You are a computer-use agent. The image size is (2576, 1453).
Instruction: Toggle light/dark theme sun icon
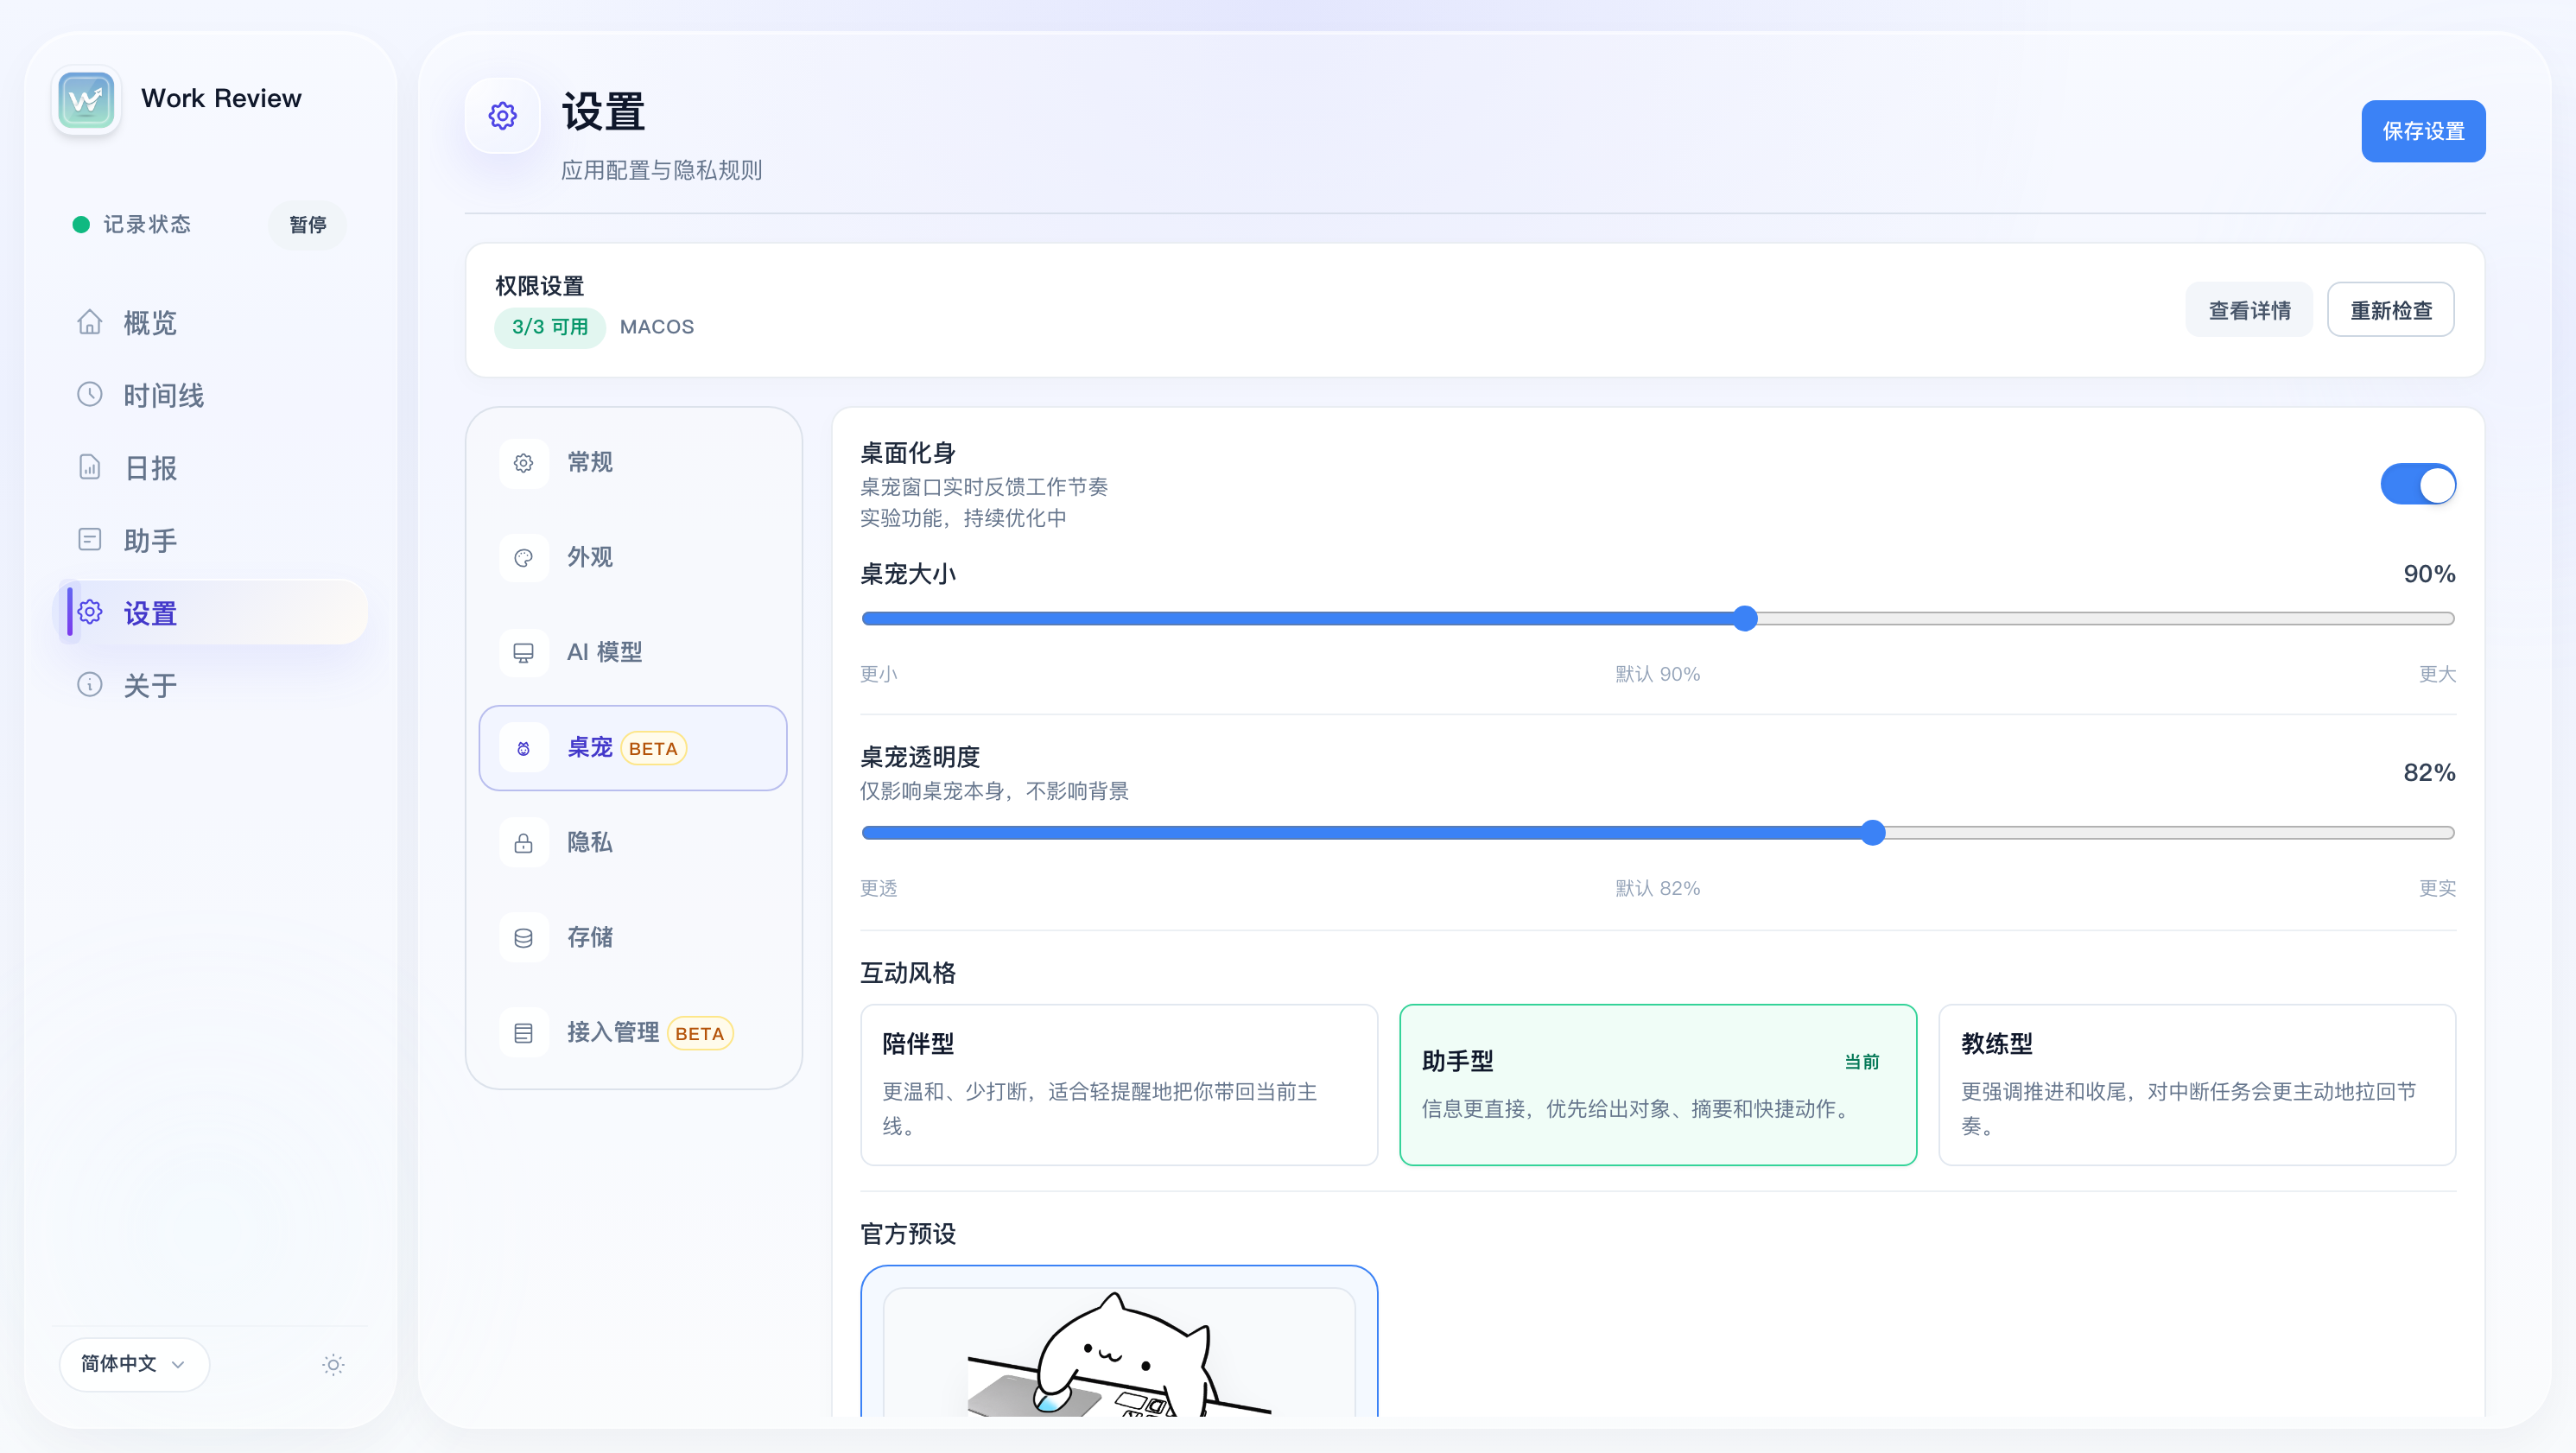[x=333, y=1364]
